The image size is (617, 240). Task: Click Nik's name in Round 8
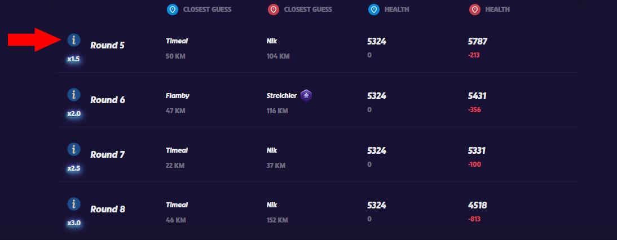point(272,205)
